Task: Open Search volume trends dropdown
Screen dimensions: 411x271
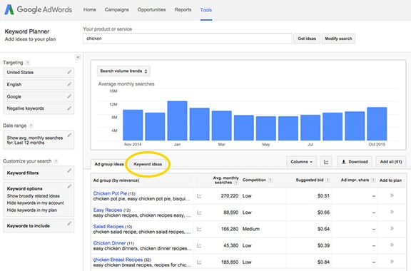Action: tap(123, 71)
